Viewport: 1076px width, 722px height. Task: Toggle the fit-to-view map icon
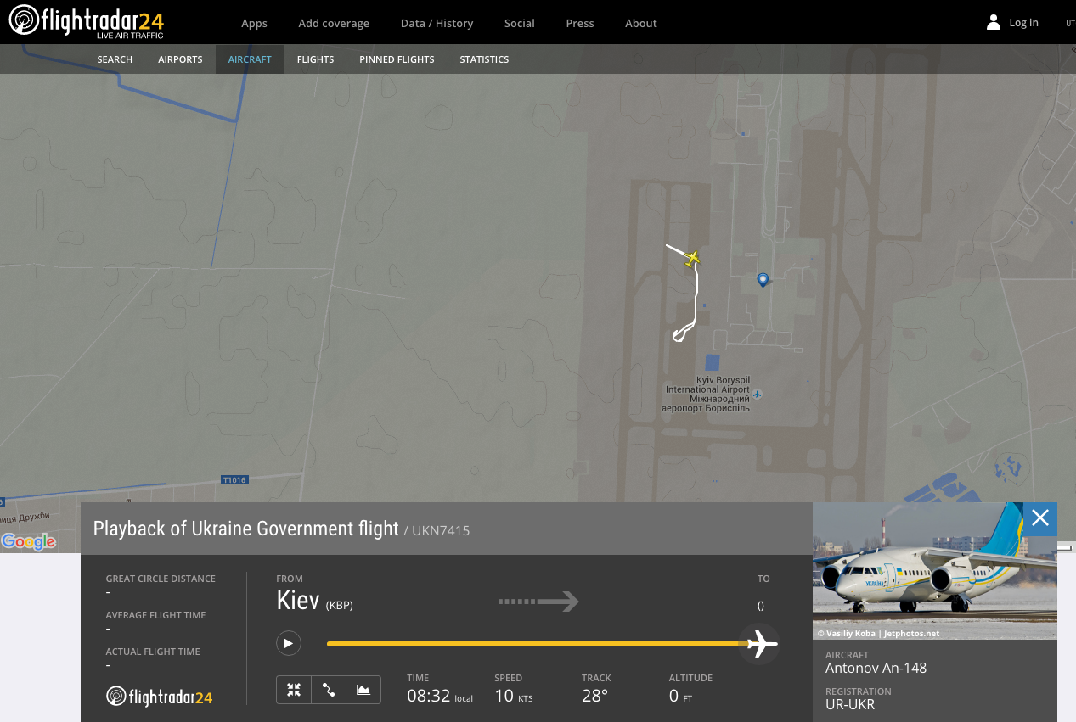pyautogui.click(x=294, y=690)
